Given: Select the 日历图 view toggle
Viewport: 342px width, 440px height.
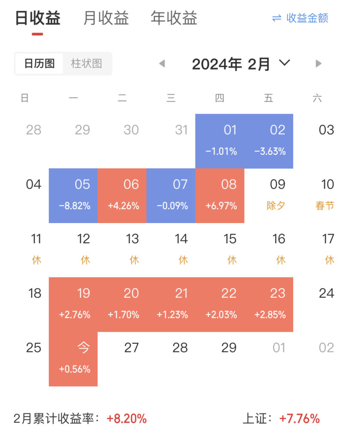Looking at the screenshot, I should coord(39,64).
